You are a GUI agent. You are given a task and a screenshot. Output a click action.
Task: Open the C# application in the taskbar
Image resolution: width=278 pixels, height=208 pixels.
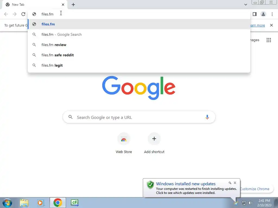[74, 203]
